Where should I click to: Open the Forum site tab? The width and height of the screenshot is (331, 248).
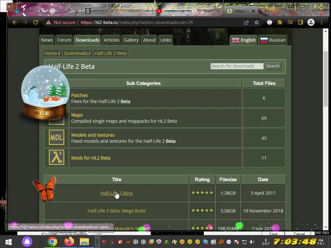click(x=64, y=40)
